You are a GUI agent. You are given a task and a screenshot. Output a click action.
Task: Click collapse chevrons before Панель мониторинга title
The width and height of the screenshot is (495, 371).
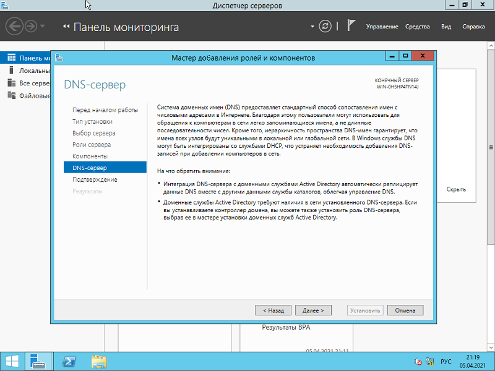pyautogui.click(x=66, y=27)
